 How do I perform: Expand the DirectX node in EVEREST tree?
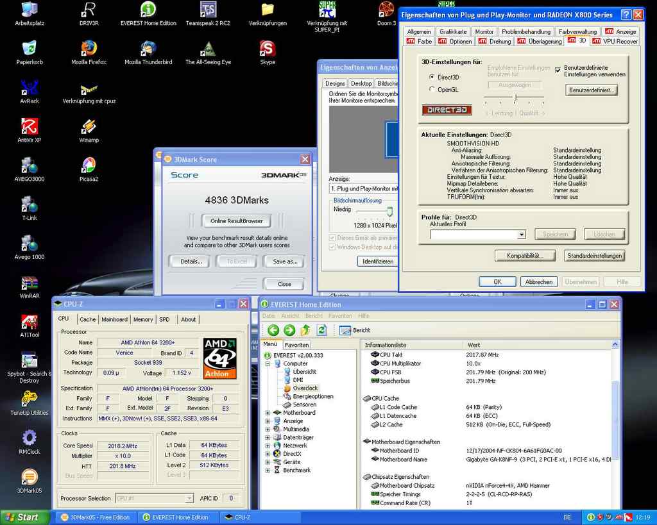[268, 454]
